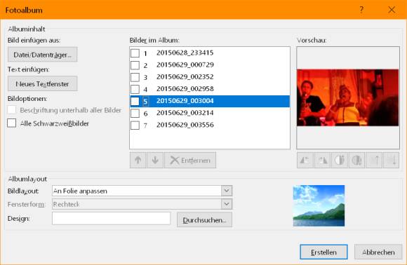
Task: Increase brightness of the preview image
Action: [374, 161]
